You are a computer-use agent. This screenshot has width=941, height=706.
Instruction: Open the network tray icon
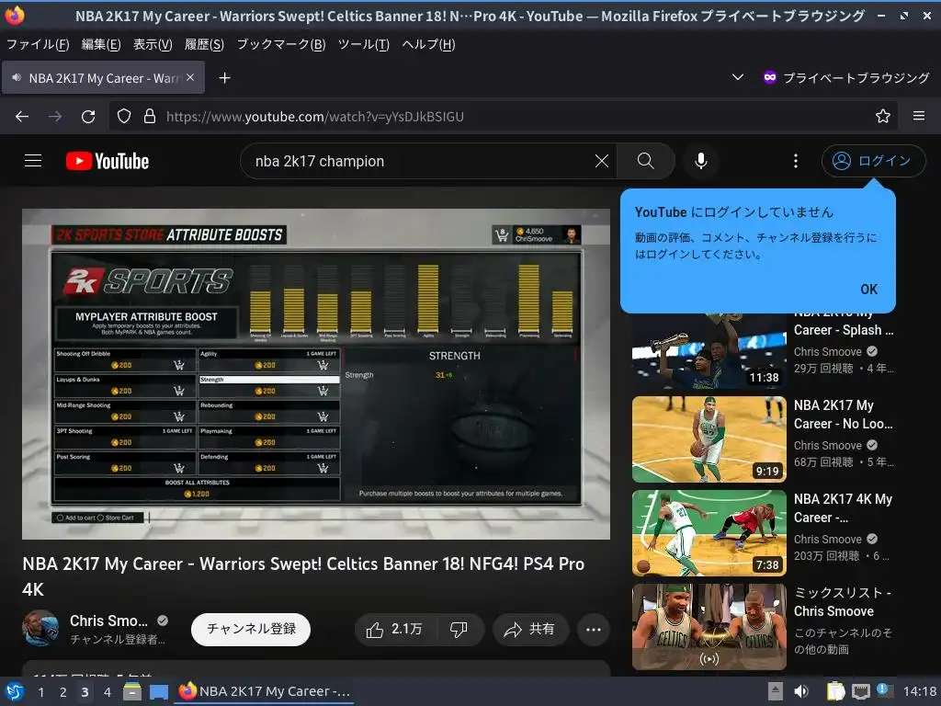point(860,691)
